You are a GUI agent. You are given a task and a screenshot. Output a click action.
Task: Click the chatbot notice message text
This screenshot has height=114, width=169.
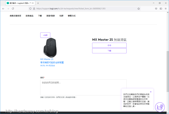136,100
